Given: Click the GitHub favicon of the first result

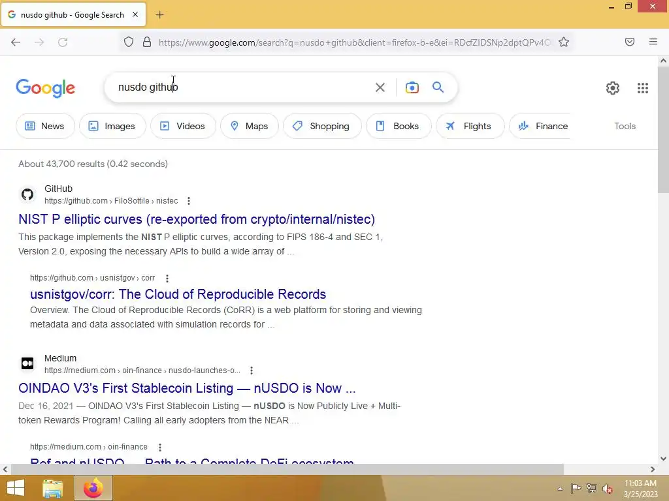Looking at the screenshot, I should 27,194.
